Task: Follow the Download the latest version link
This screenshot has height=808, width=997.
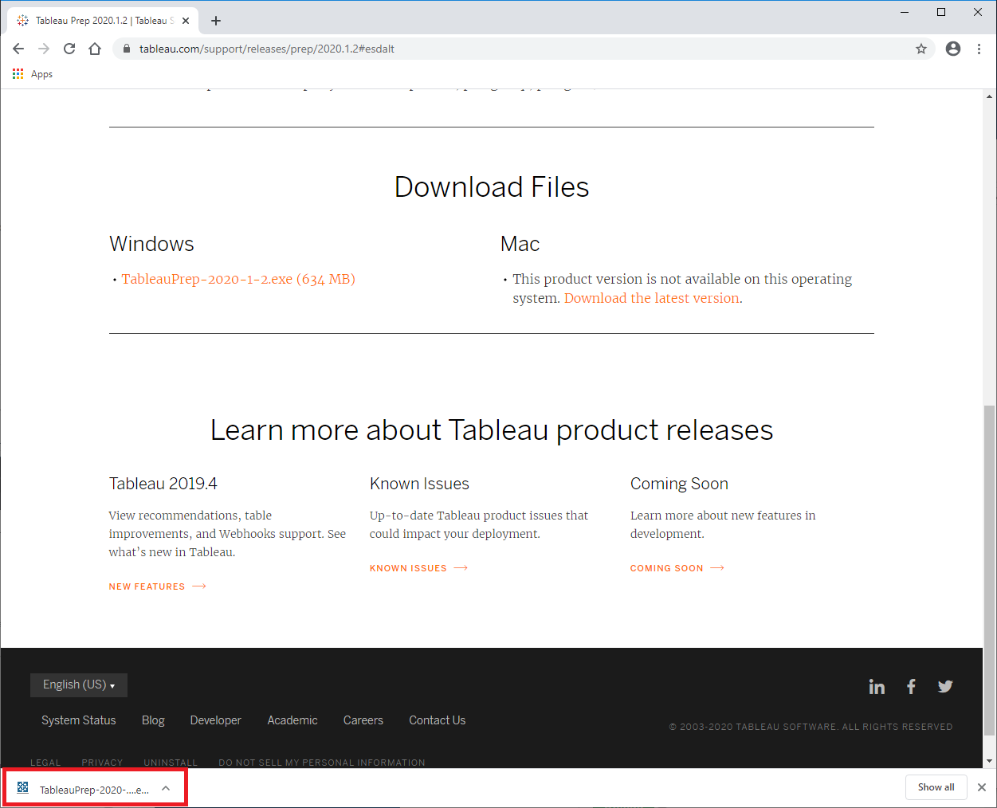Action: 652,298
